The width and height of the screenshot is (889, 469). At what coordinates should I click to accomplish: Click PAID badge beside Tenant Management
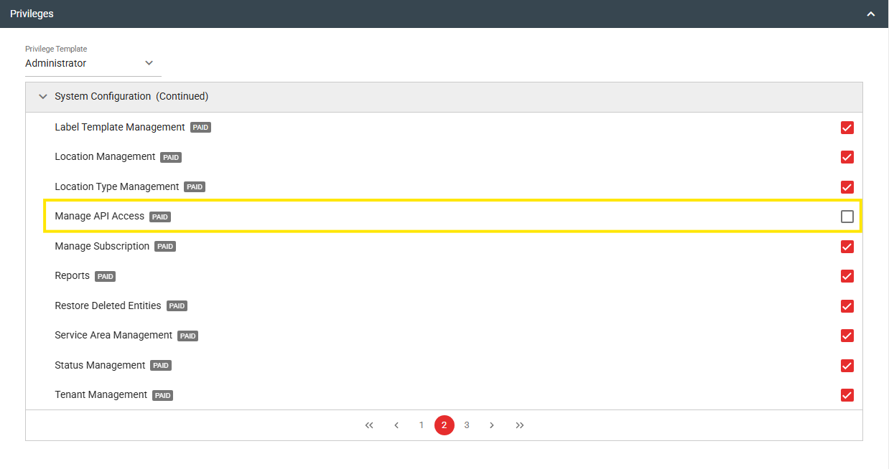click(163, 395)
